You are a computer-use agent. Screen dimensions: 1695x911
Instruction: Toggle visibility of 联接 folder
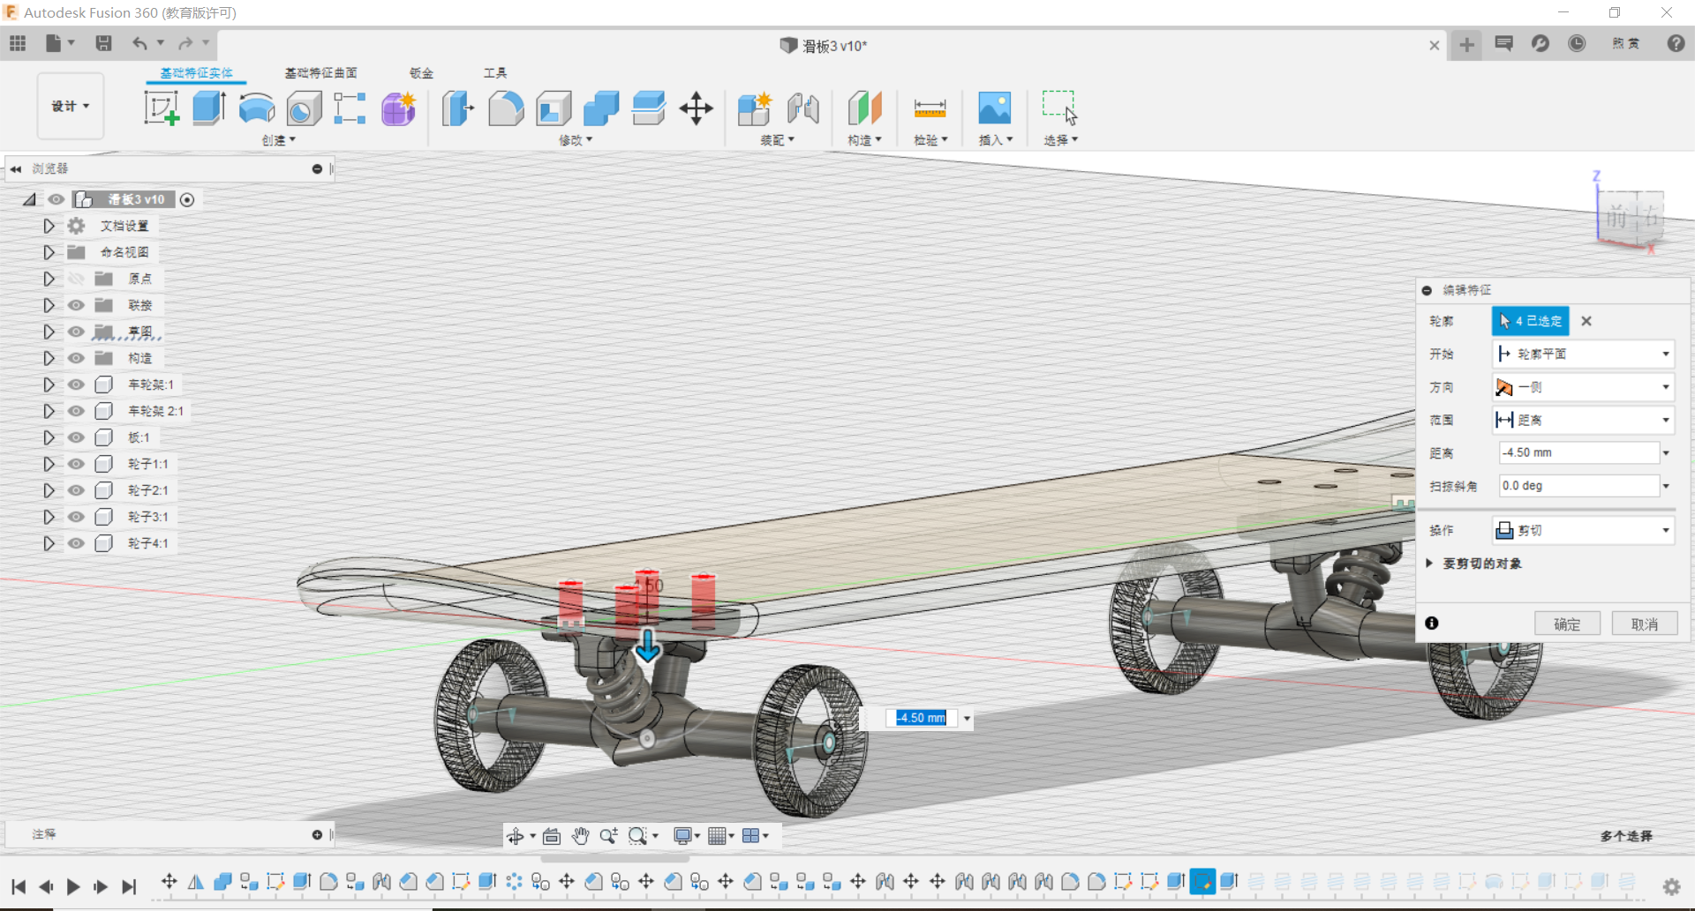coord(77,305)
